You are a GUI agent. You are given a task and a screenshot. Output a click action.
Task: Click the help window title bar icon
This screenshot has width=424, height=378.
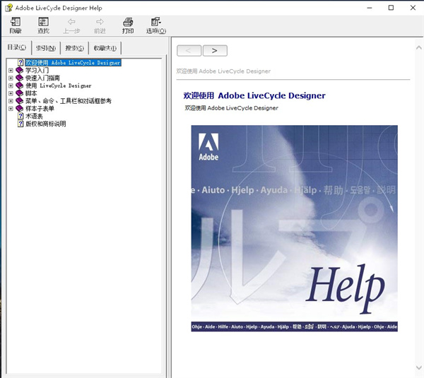(8, 8)
